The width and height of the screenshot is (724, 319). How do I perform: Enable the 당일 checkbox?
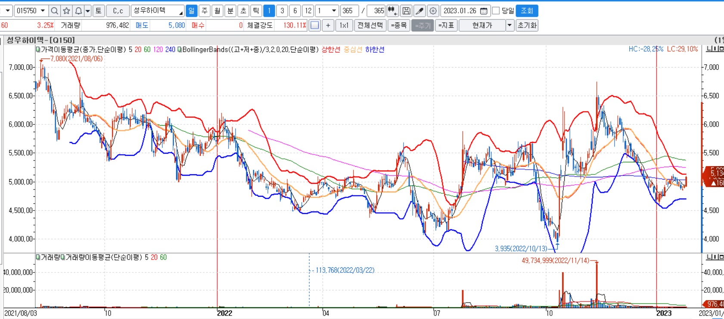496,11
